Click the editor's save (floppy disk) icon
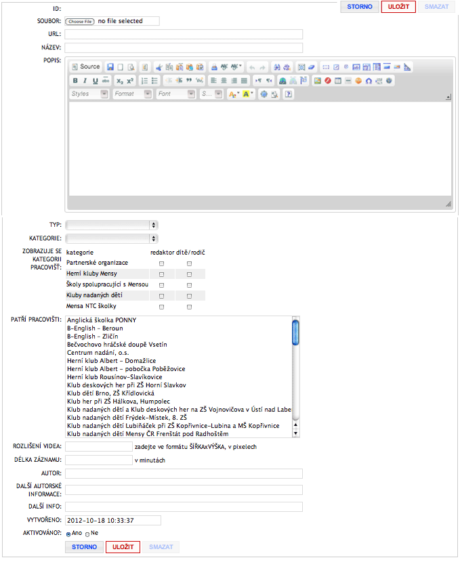 pyautogui.click(x=110, y=67)
